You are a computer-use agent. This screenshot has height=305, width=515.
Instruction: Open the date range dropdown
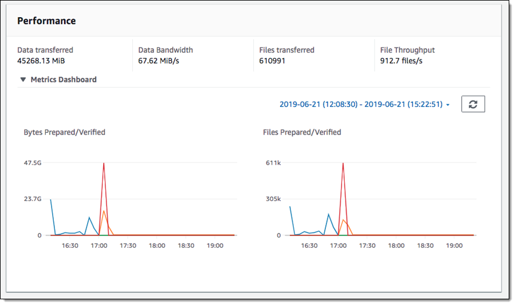pyautogui.click(x=361, y=105)
